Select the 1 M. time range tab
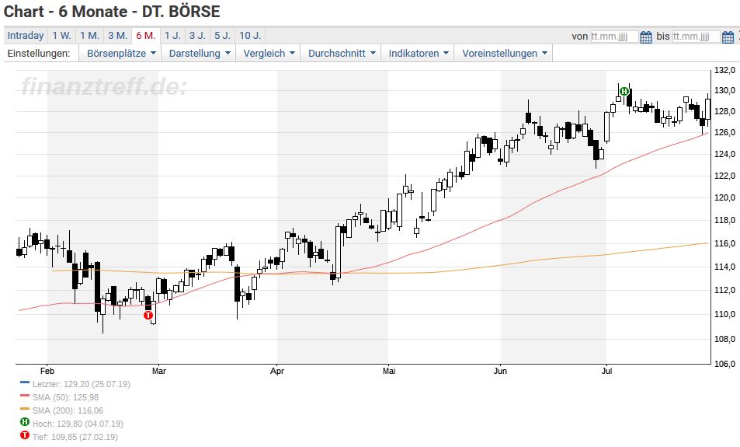This screenshot has width=740, height=447. [89, 36]
